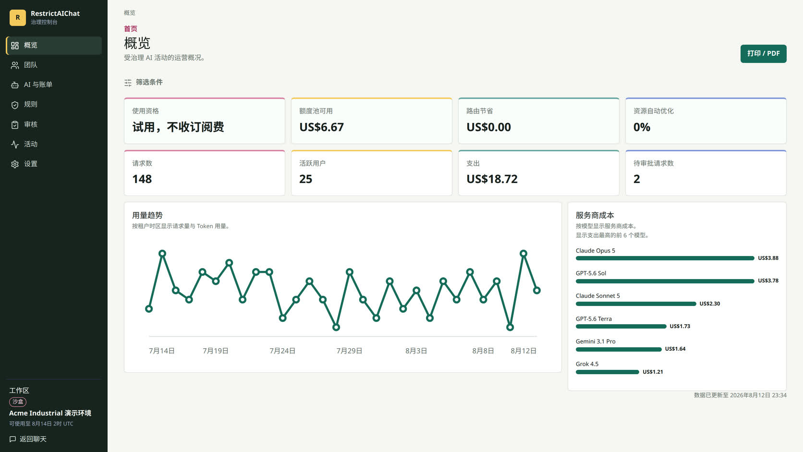Click the US$1.21 cost value

[x=653, y=372]
